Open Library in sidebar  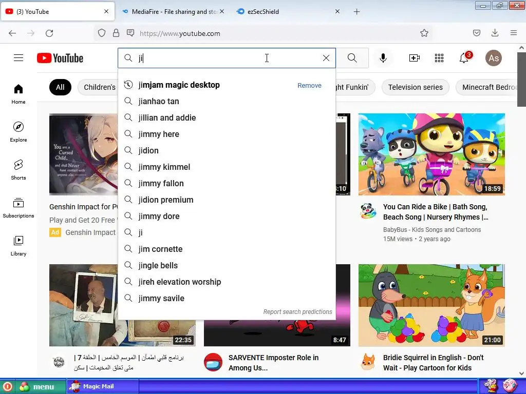18,246
